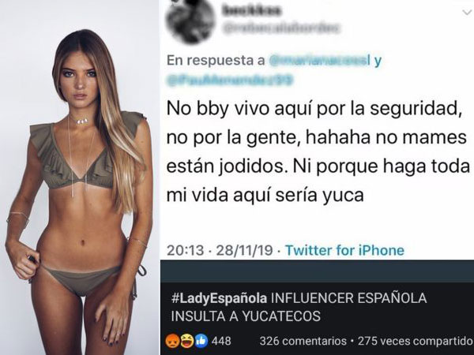This screenshot has width=474, height=355.
Task: Show who reacted via 448 count
Action: click(x=221, y=341)
